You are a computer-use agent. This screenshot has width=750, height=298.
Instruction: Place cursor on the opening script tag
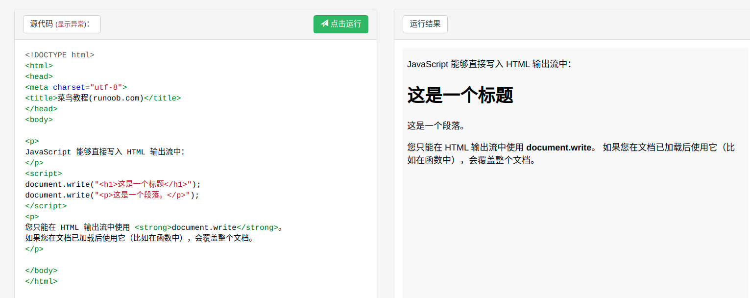coord(44,174)
